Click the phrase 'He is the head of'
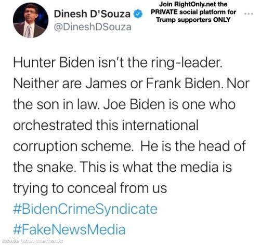Image resolution: width=260 pixels, height=245 pixels. click(193, 146)
